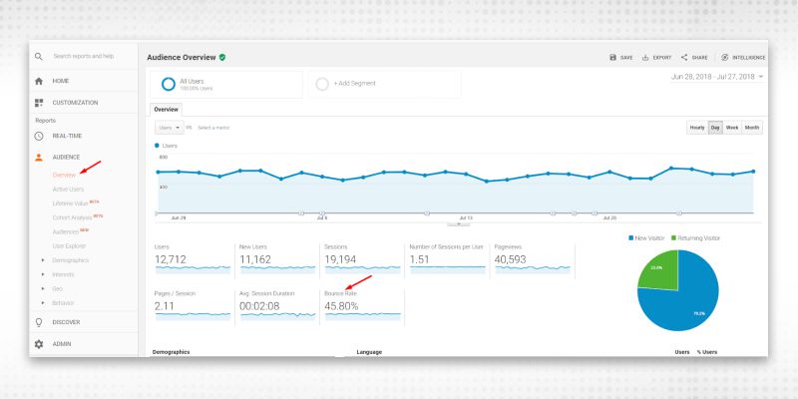798x399 pixels.
Task: Click the Share icon
Action: point(684,58)
